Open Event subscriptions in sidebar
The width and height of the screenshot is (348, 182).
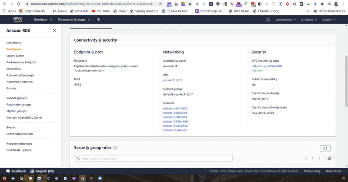point(20,134)
